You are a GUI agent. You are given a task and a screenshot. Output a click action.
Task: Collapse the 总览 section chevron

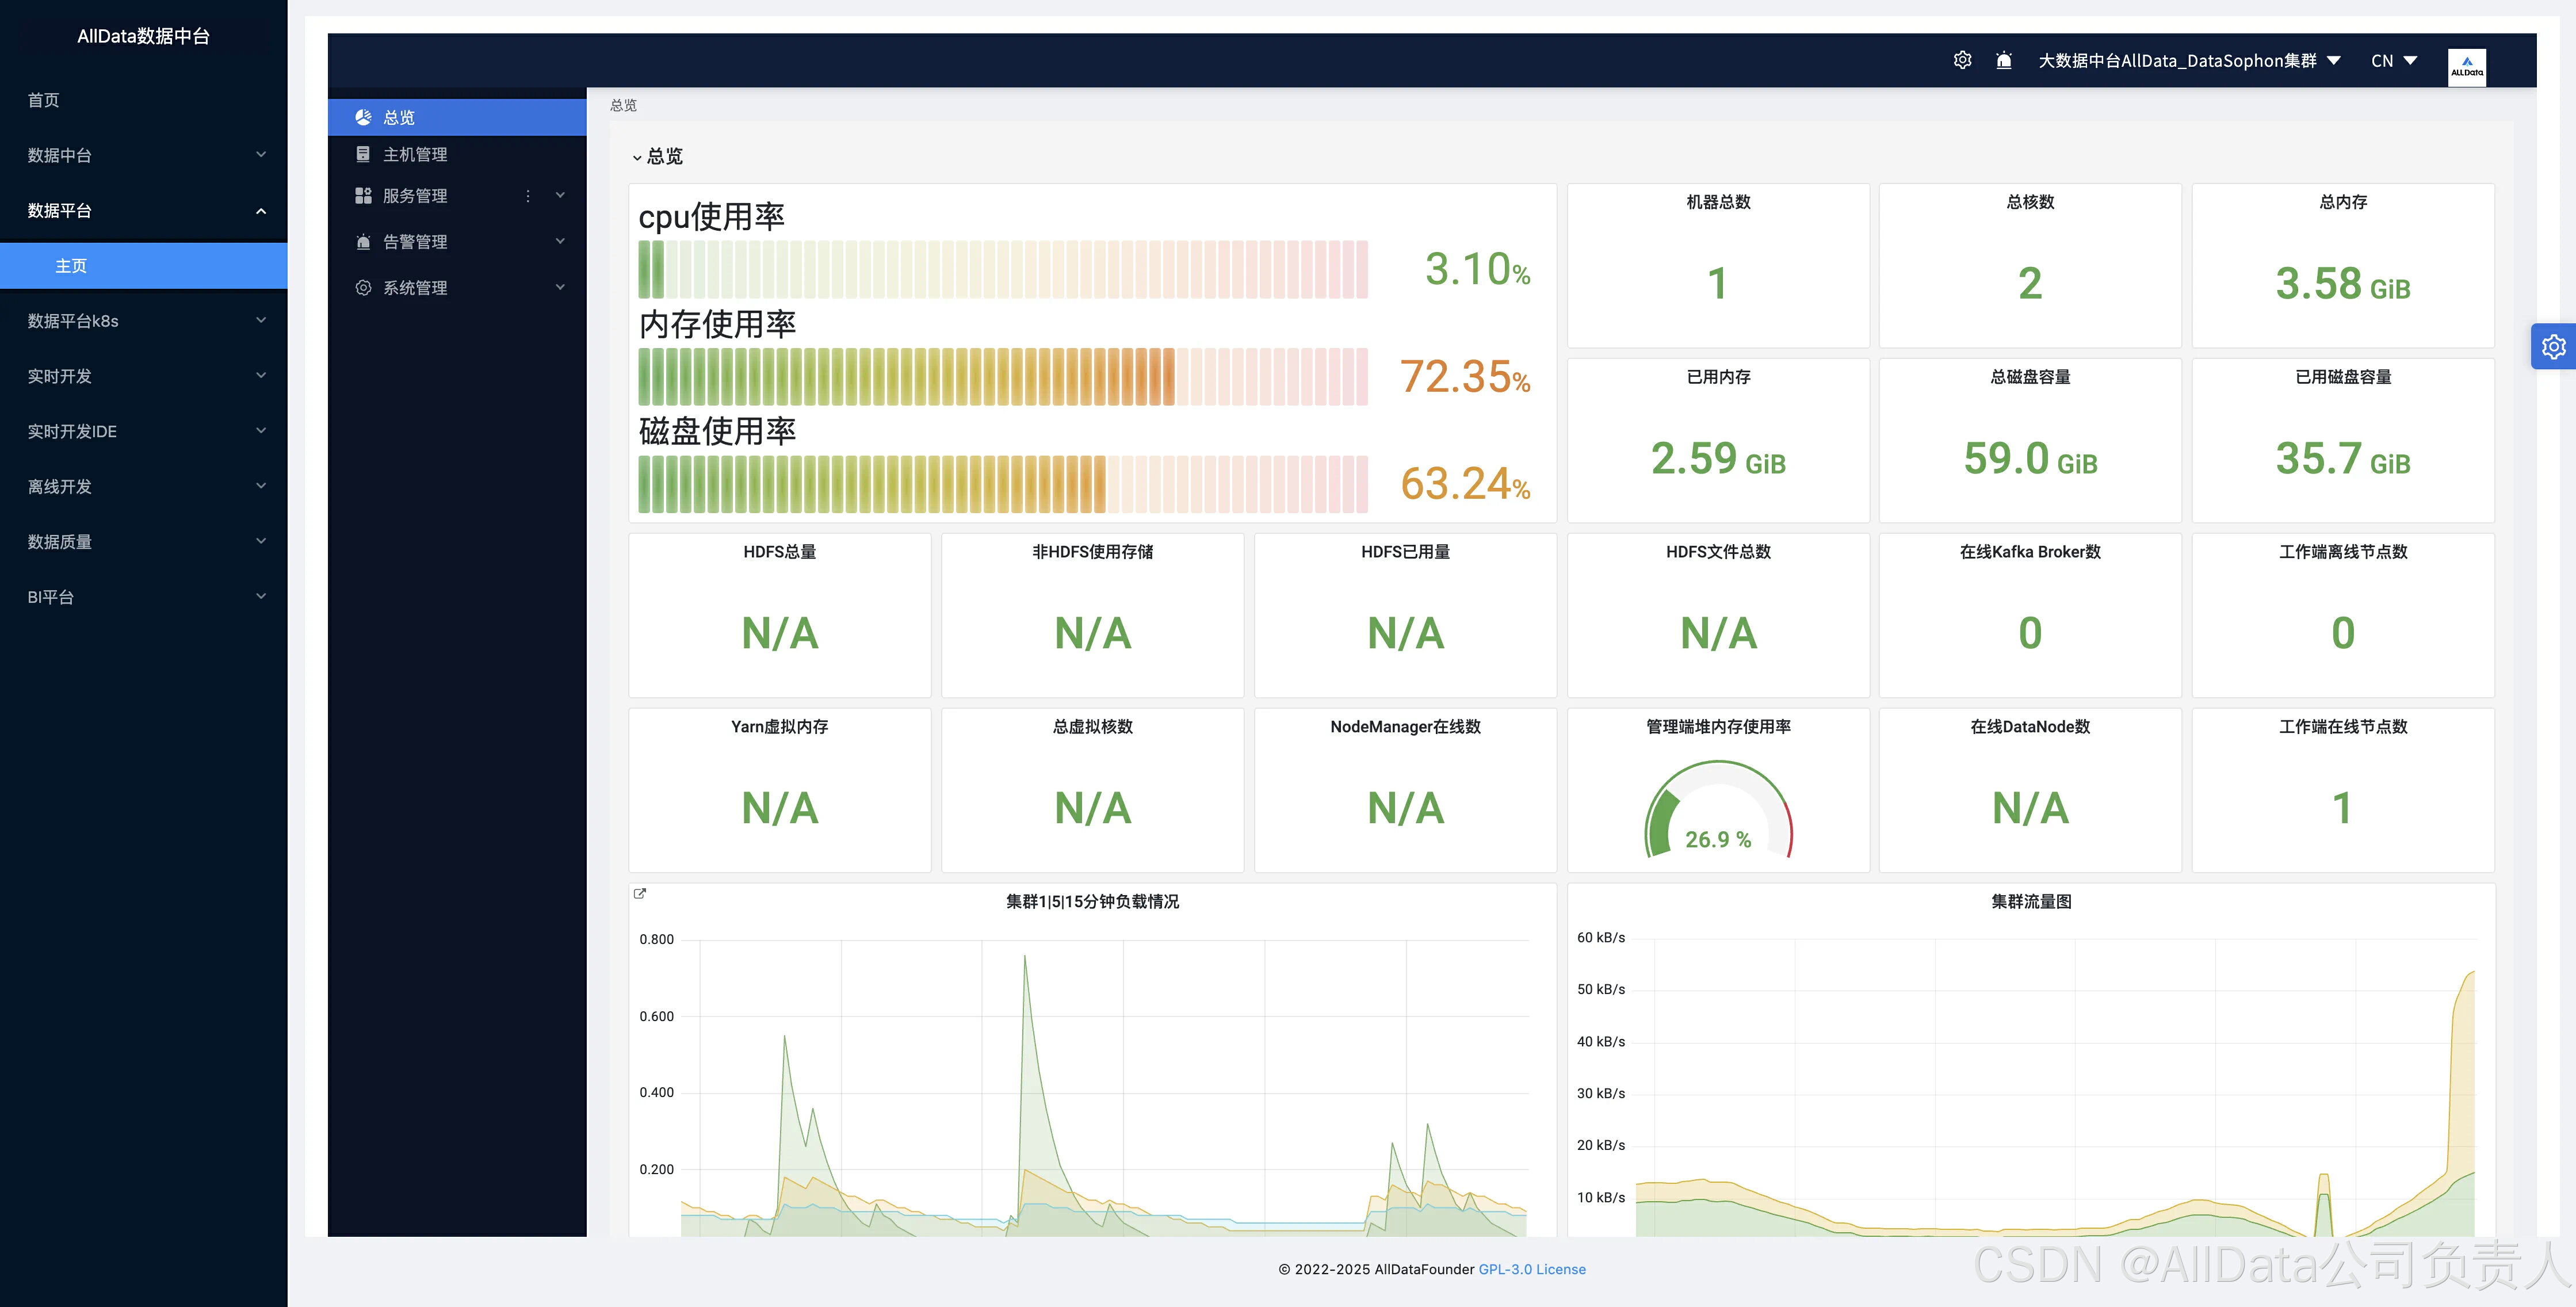tap(636, 157)
